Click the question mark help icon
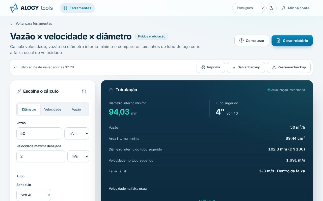The width and height of the screenshot is (323, 201). point(241,40)
